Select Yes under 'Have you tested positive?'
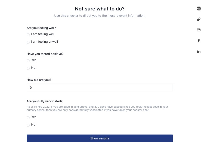Screen dimensions: 203x144 pyautogui.click(x=28, y=61)
